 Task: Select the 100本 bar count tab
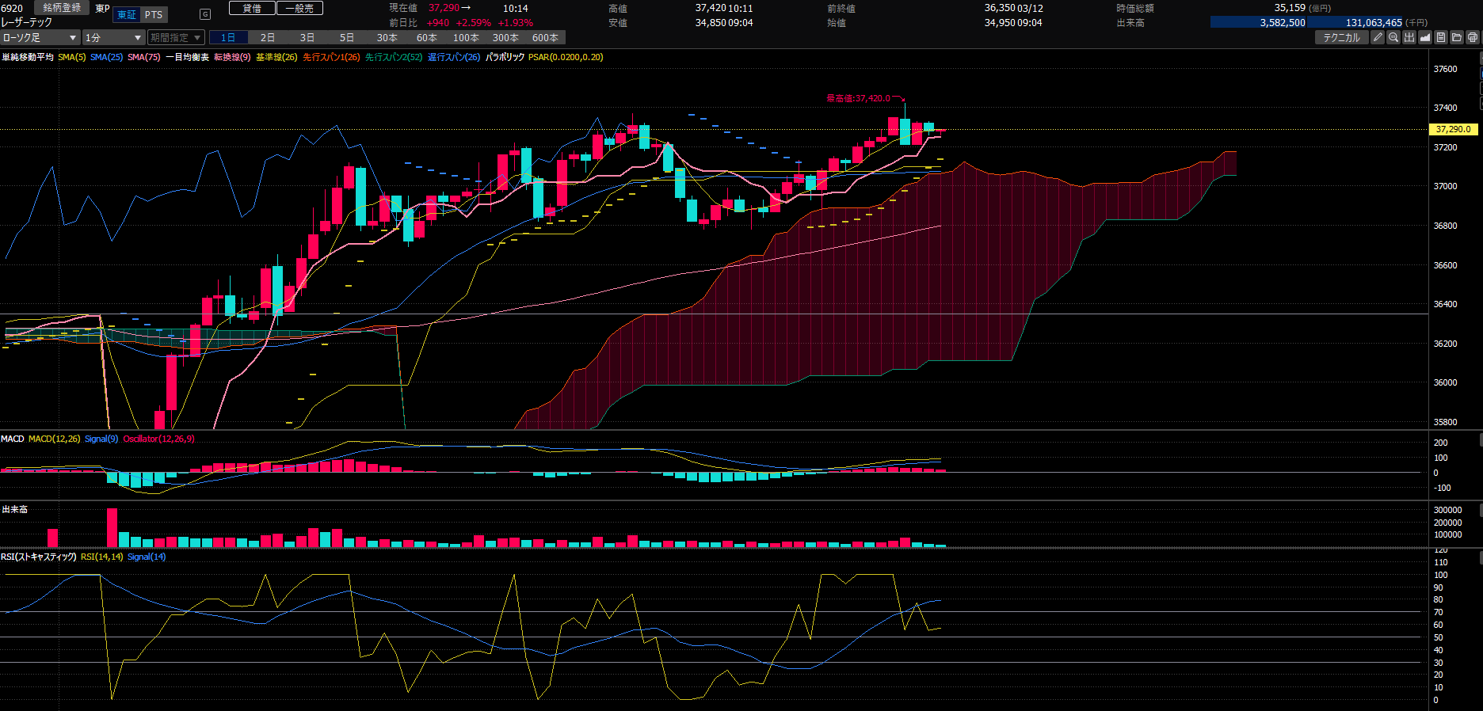pos(466,37)
